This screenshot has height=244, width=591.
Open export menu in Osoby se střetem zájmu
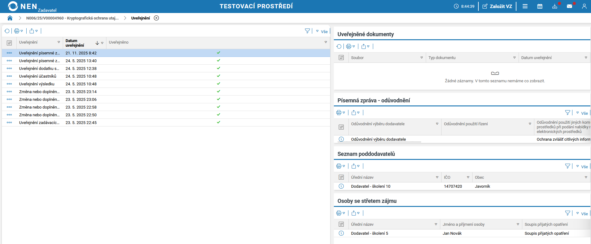[x=356, y=213]
